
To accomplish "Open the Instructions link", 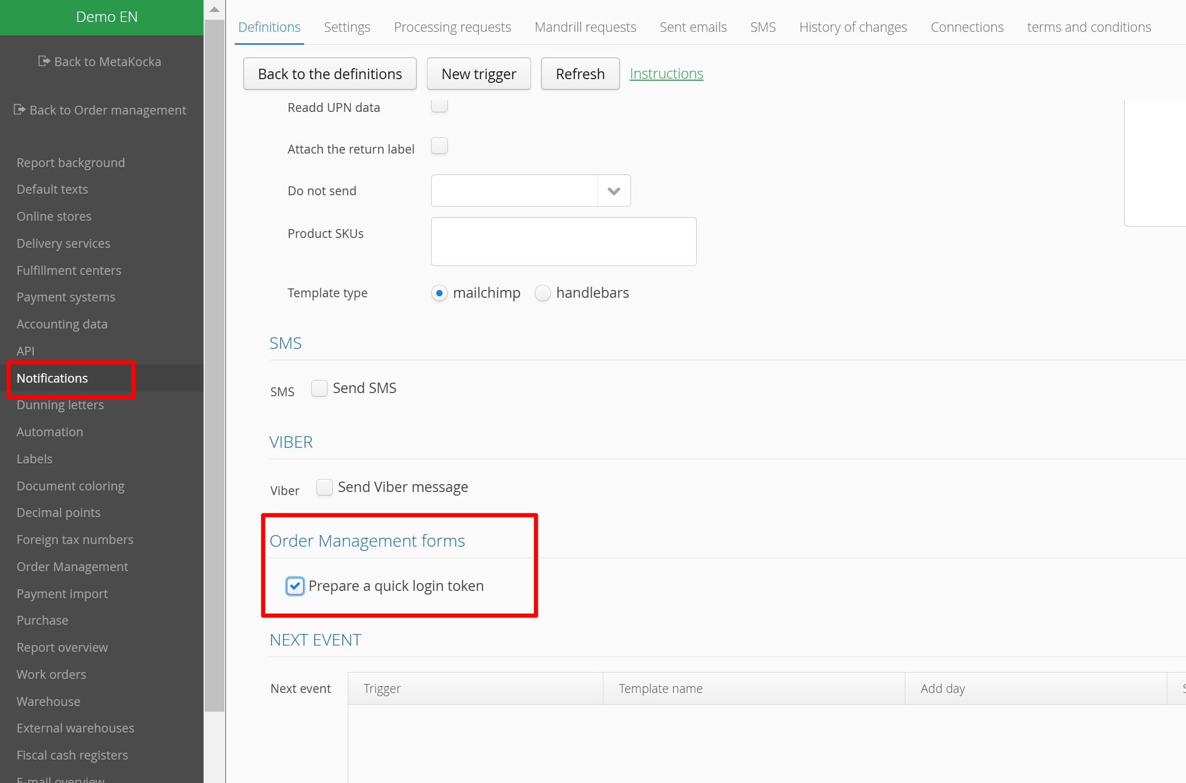I will click(666, 74).
